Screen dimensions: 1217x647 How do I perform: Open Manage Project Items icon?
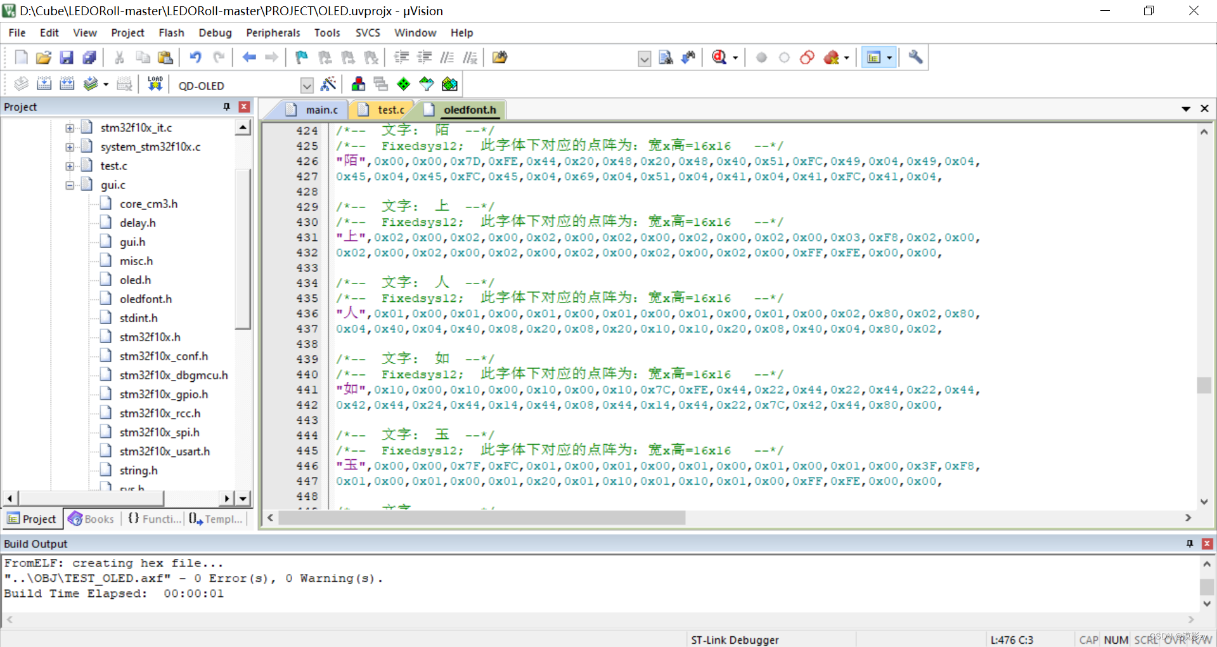pyautogui.click(x=358, y=84)
